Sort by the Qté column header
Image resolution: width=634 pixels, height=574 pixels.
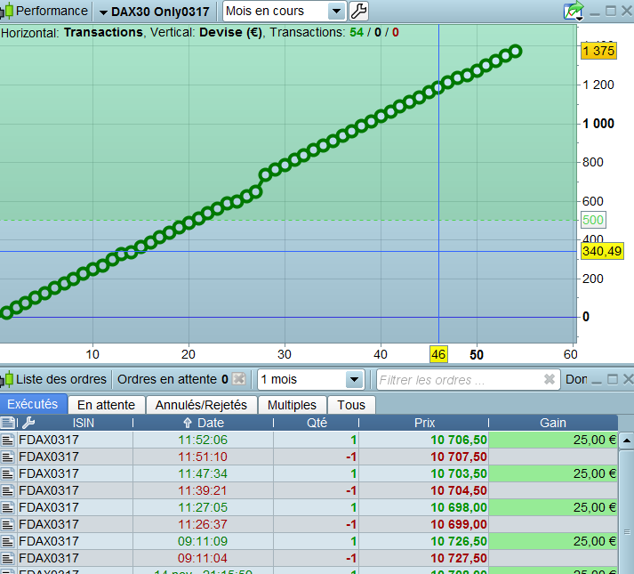pyautogui.click(x=317, y=423)
